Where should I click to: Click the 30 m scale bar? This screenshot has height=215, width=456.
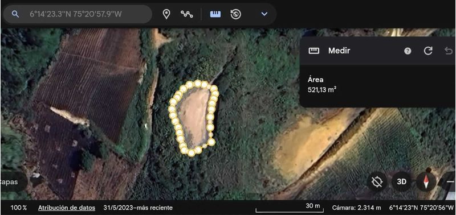coord(290,208)
